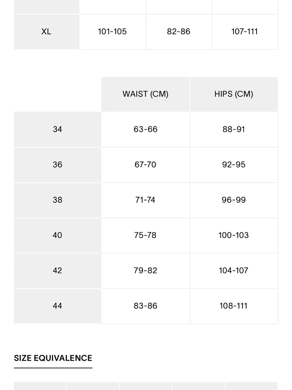Image resolution: width=292 pixels, height=390 pixels.
Task: Click the XL size row label
Action: 46,32
